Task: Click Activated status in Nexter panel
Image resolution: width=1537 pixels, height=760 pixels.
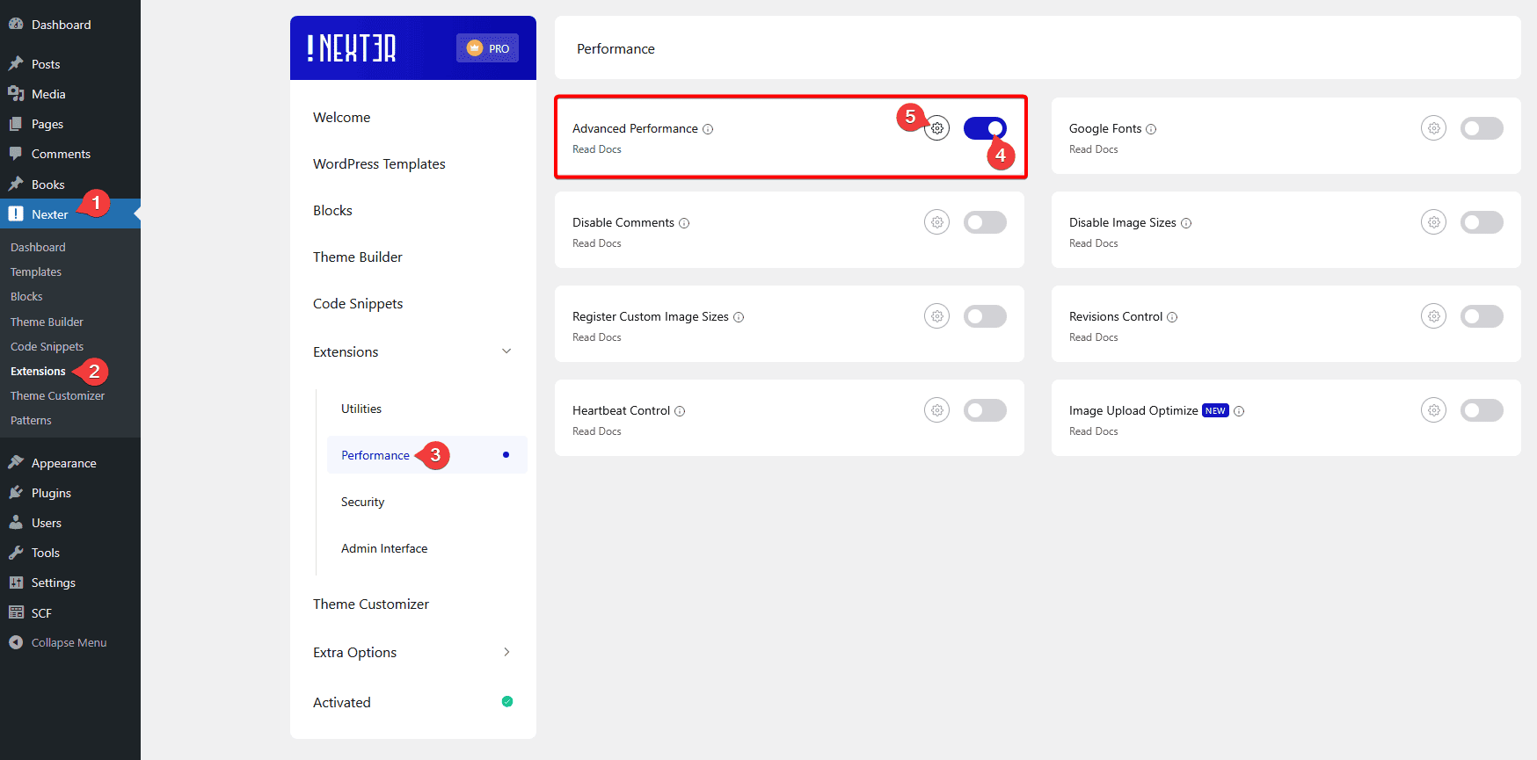Action: coord(342,702)
